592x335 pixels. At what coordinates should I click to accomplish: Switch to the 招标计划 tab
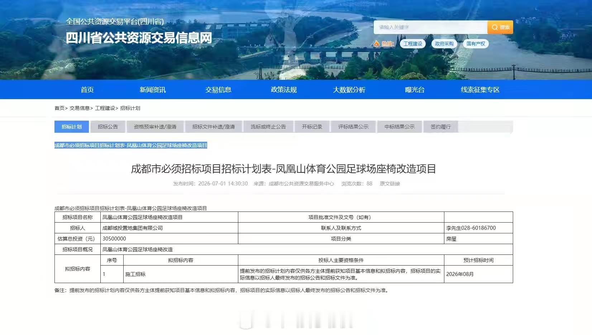(72, 127)
